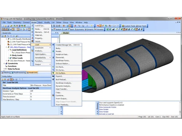Open the Group menu
Image resolution: width=182 pixels, height=136 pixels.
pyautogui.click(x=66, y=22)
